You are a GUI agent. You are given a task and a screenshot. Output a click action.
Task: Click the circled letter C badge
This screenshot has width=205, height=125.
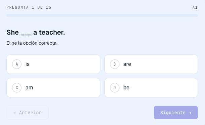[x=17, y=88]
